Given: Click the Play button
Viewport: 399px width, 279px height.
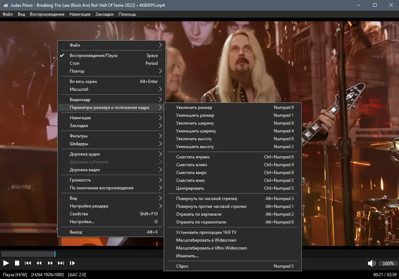Looking at the screenshot, I should click(6, 263).
